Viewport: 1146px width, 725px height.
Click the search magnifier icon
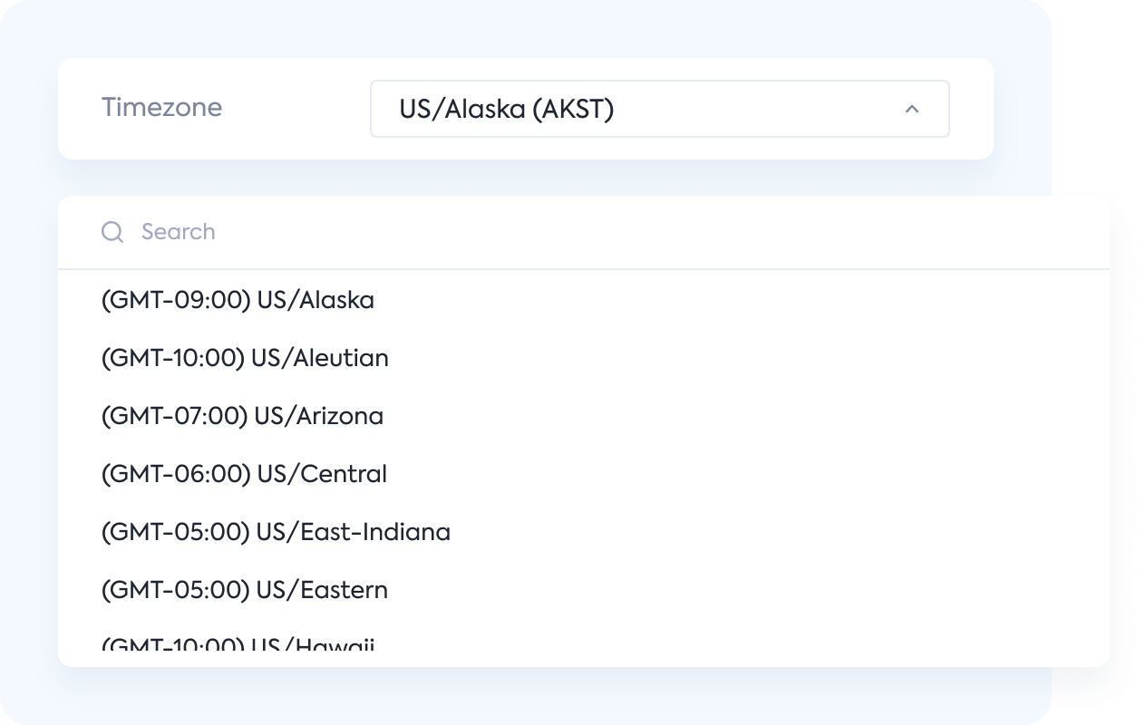(112, 232)
